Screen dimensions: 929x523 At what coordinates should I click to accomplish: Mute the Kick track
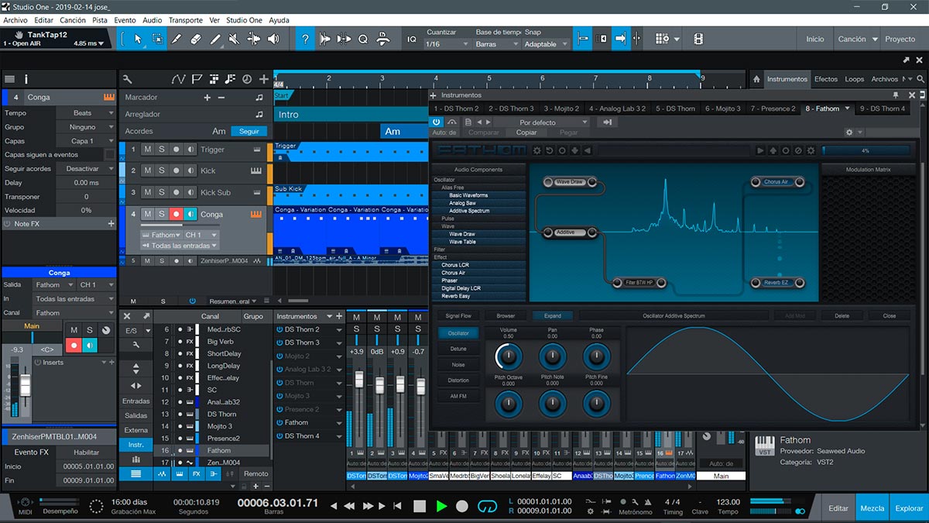click(147, 170)
